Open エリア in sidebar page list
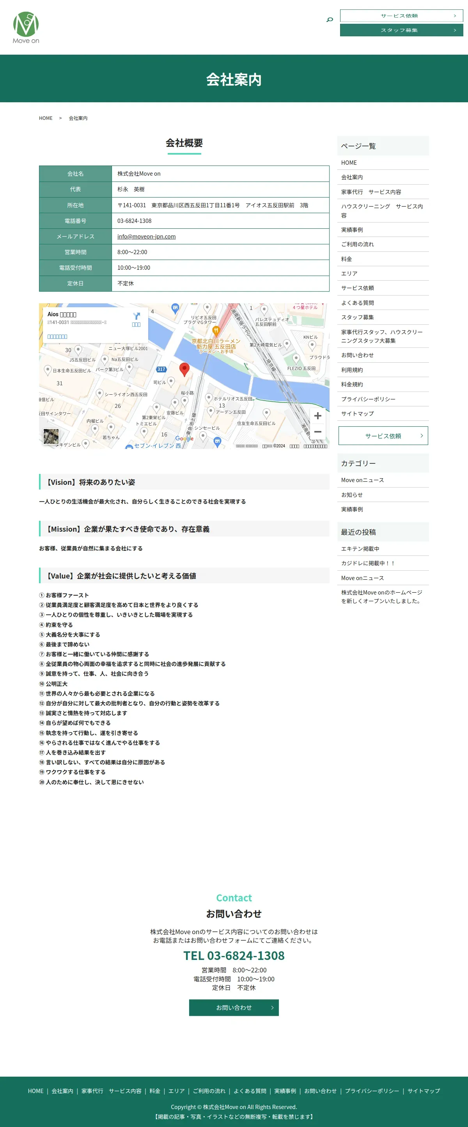The height and width of the screenshot is (1127, 468). point(383,273)
